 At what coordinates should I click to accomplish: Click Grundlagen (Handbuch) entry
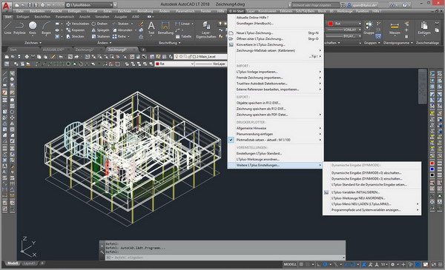pos(275,23)
